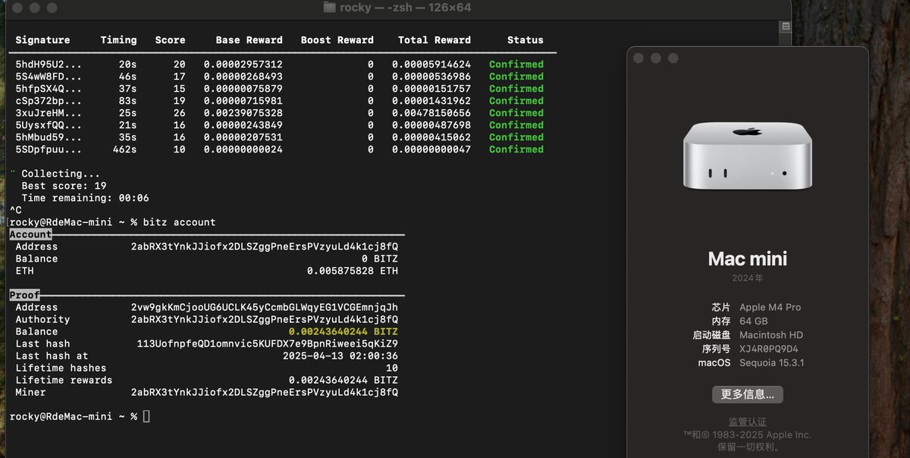The image size is (910, 458).
Task: Close the Terminal window
Action: tap(18, 8)
